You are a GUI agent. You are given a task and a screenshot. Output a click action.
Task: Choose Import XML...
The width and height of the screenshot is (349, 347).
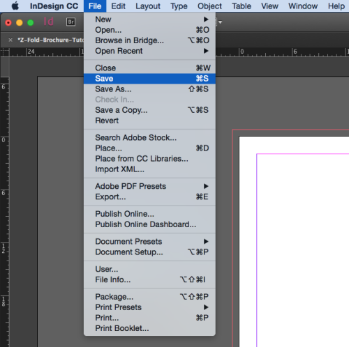(149, 169)
